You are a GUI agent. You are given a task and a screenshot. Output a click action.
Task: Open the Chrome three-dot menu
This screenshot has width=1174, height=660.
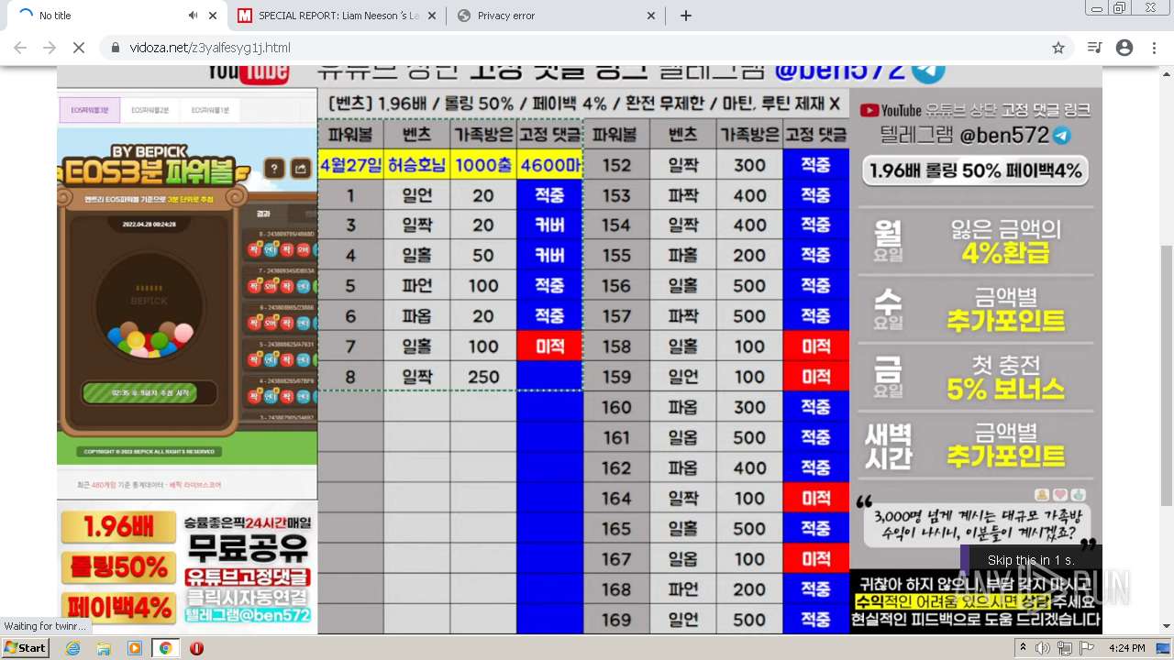1154,48
